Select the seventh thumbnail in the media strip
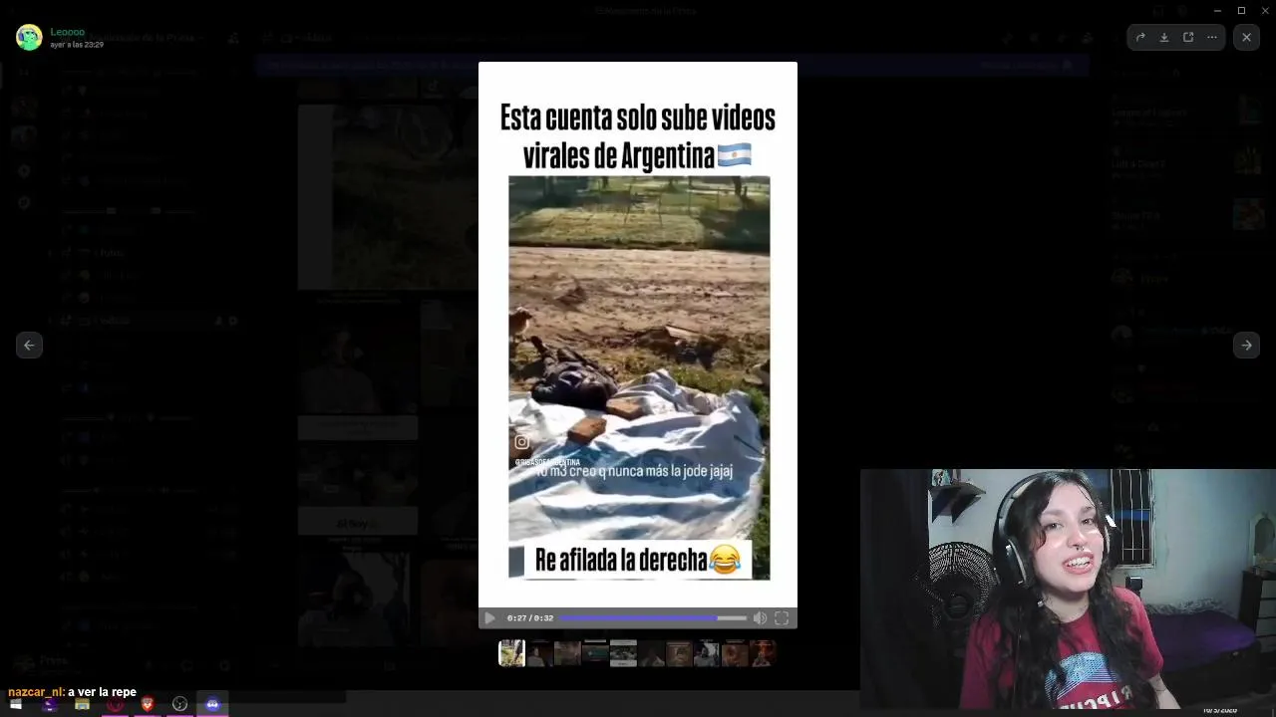The width and height of the screenshot is (1276, 717). 679,653
